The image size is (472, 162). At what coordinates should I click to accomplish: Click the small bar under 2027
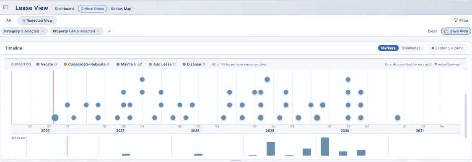pyautogui.click(x=126, y=155)
